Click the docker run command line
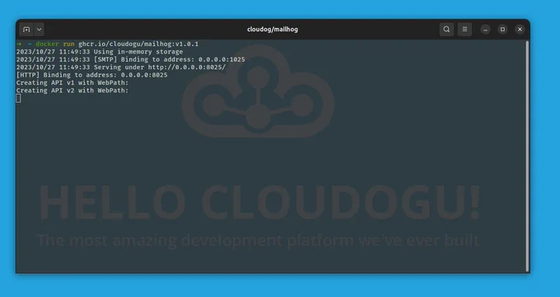The height and width of the screenshot is (297, 560). [x=107, y=44]
